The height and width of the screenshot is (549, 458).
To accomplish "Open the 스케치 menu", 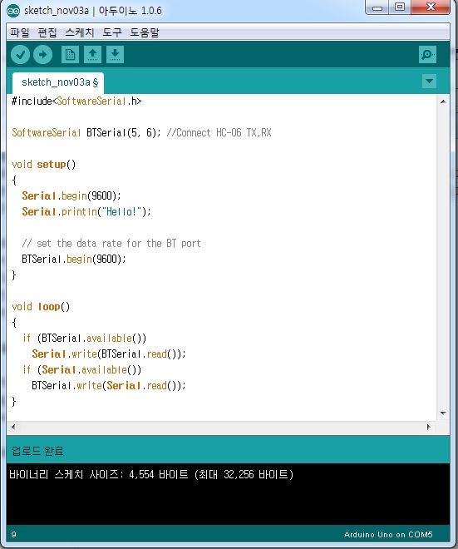I will coord(80,32).
